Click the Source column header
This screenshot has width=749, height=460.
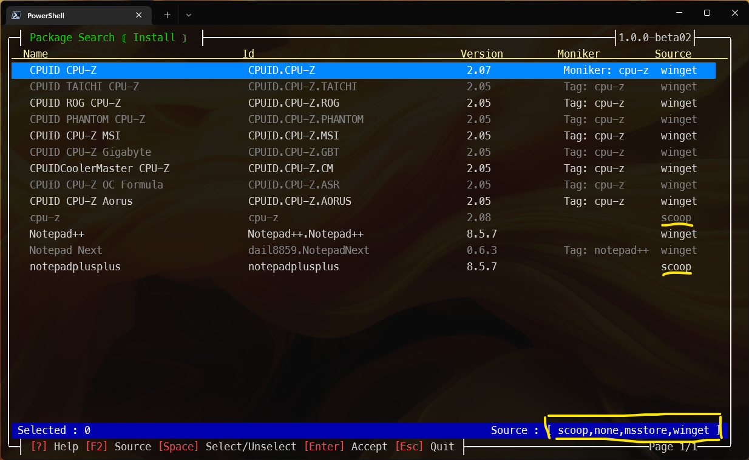point(673,54)
